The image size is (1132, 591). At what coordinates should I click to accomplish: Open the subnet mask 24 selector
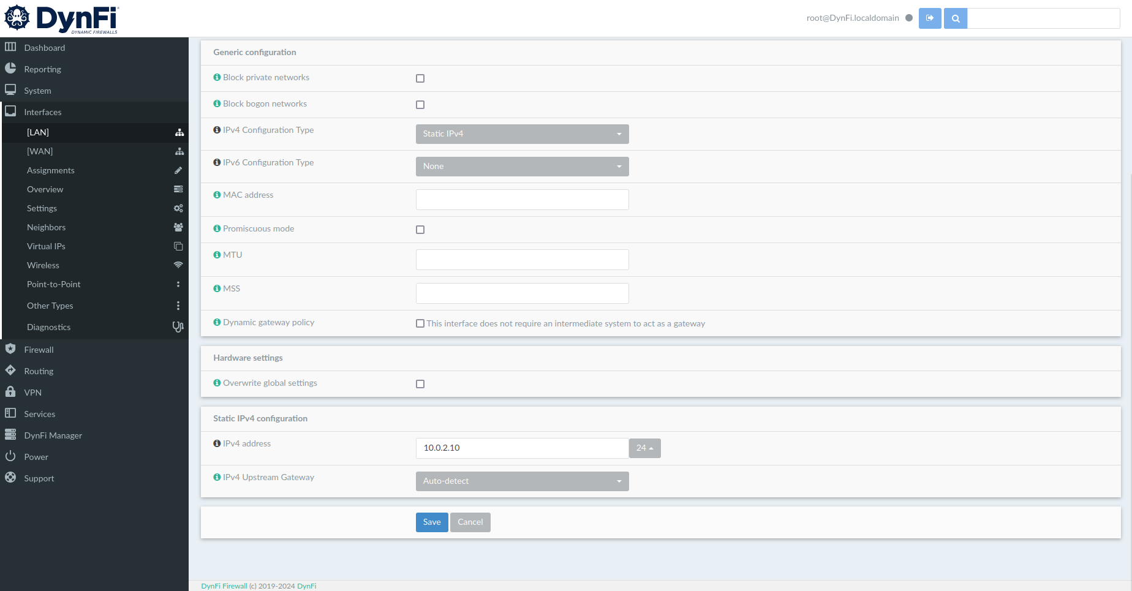(x=644, y=448)
